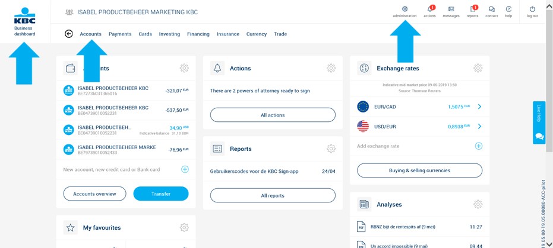
Task: Click the EUR flag icon for EUR/CAD
Action: (x=363, y=107)
